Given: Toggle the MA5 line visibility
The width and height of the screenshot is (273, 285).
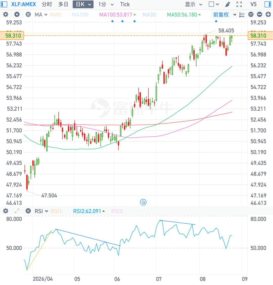Looking at the screenshot, I should [56, 15].
